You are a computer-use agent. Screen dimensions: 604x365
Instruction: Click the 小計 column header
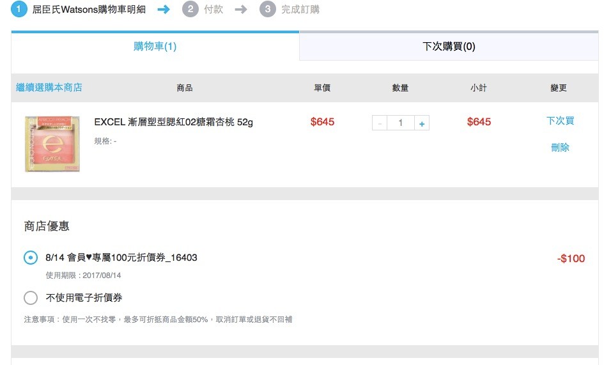point(479,88)
